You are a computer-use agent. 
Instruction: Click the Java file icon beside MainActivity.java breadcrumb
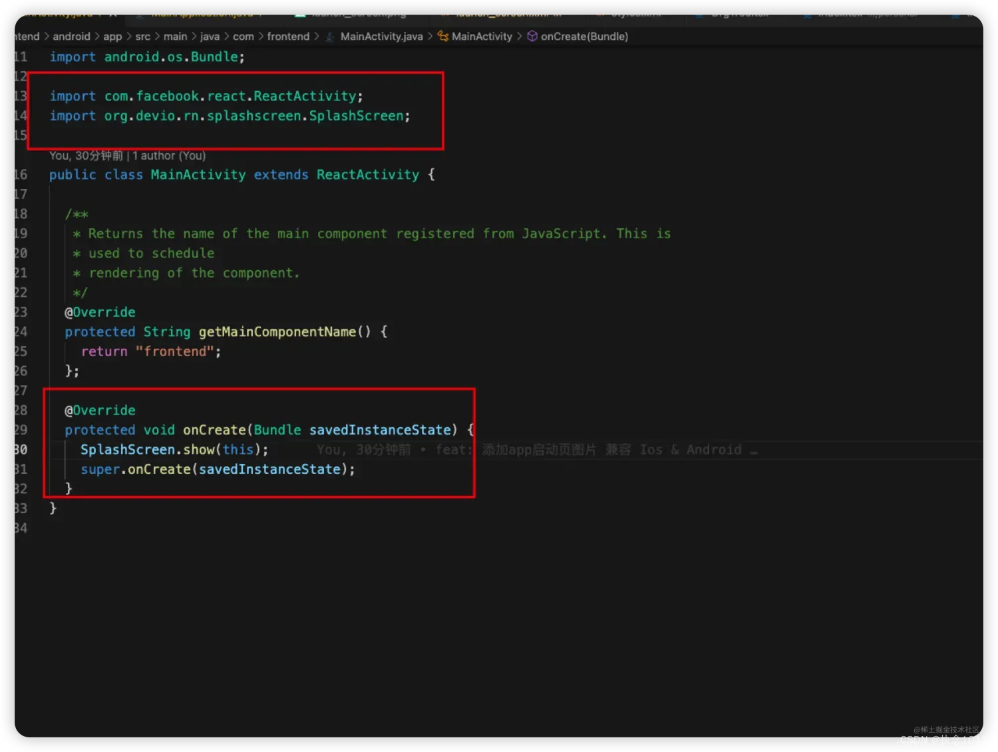[330, 37]
